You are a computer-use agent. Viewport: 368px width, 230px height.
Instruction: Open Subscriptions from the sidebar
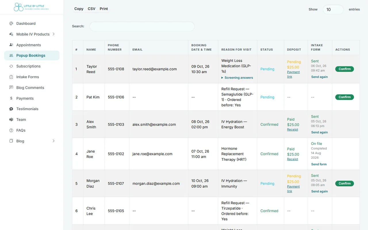coord(32,66)
